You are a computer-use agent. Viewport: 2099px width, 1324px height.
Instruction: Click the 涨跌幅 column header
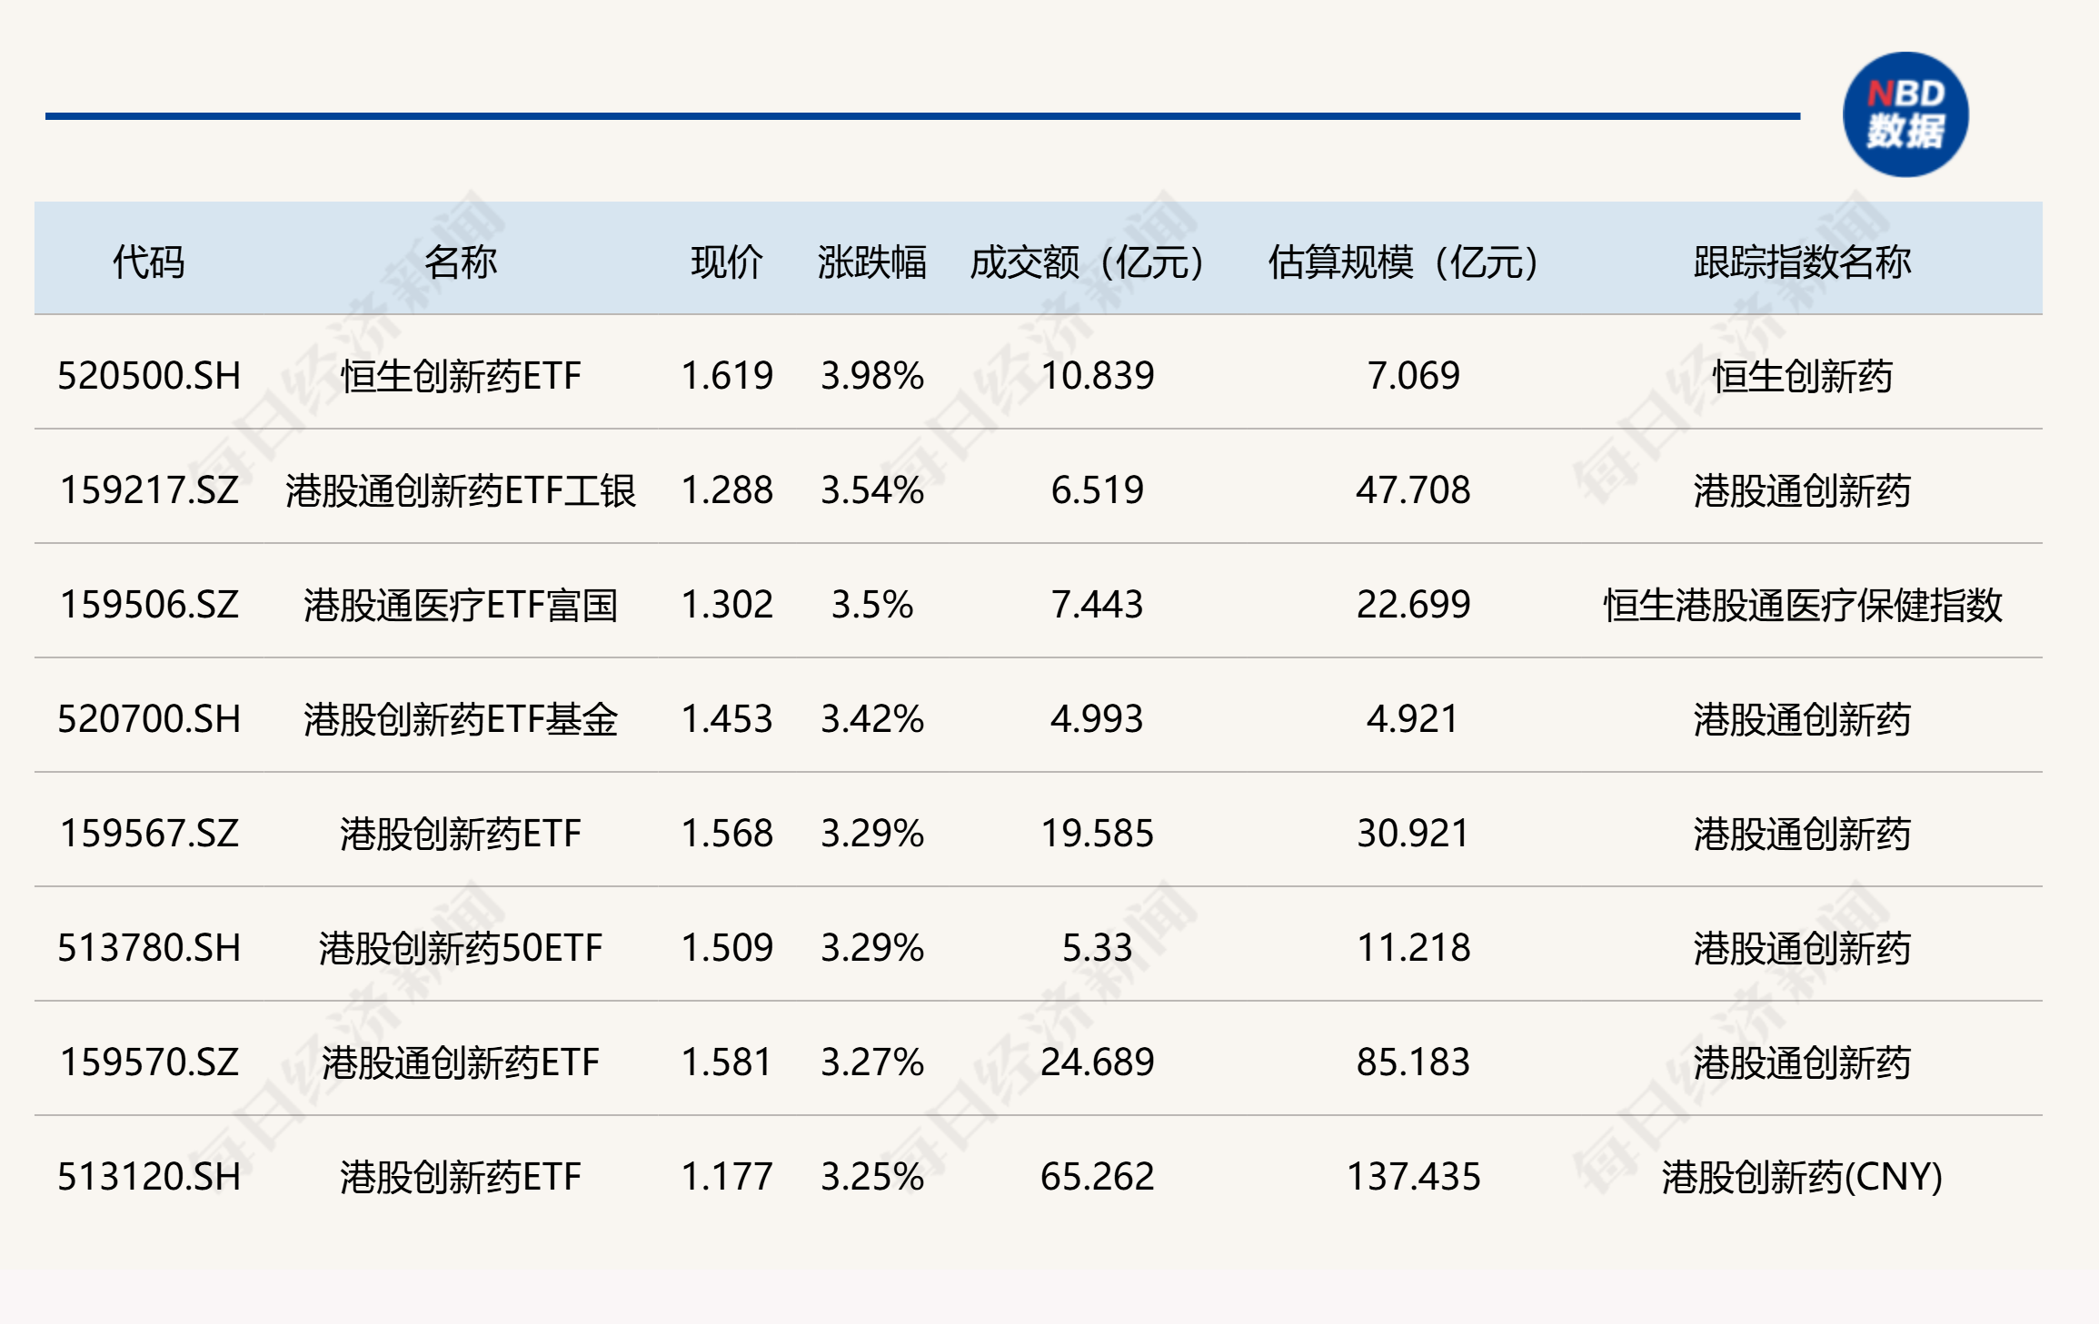tap(871, 262)
